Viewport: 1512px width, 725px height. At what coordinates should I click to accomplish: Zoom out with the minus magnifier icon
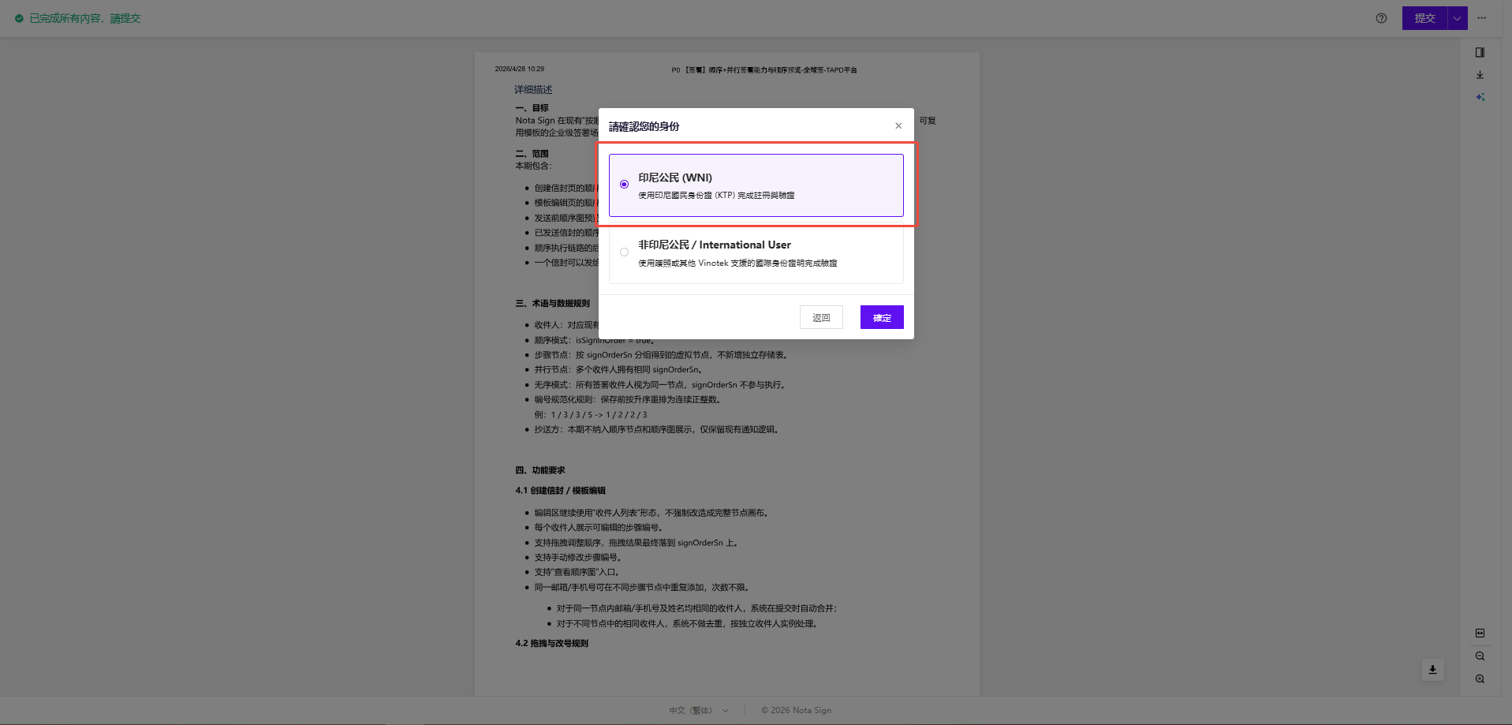click(1480, 656)
